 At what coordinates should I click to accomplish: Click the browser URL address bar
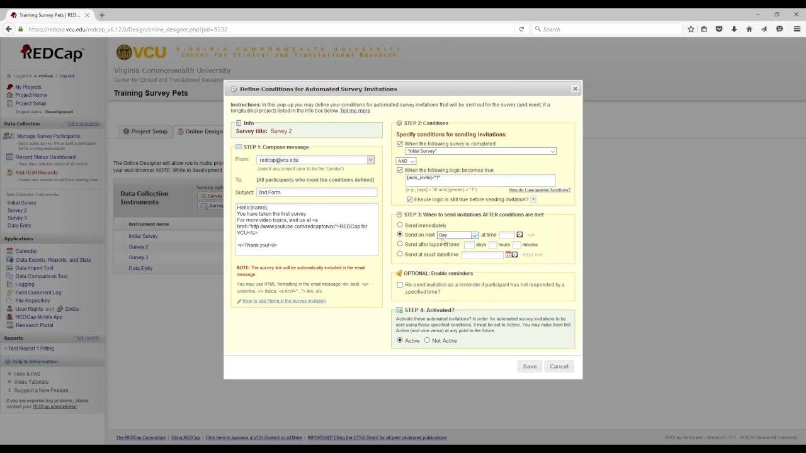[x=270, y=29]
